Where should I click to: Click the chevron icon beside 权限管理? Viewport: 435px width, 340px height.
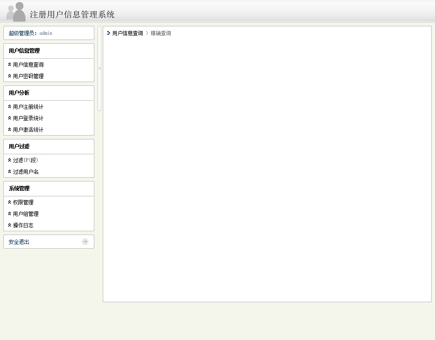10,202
